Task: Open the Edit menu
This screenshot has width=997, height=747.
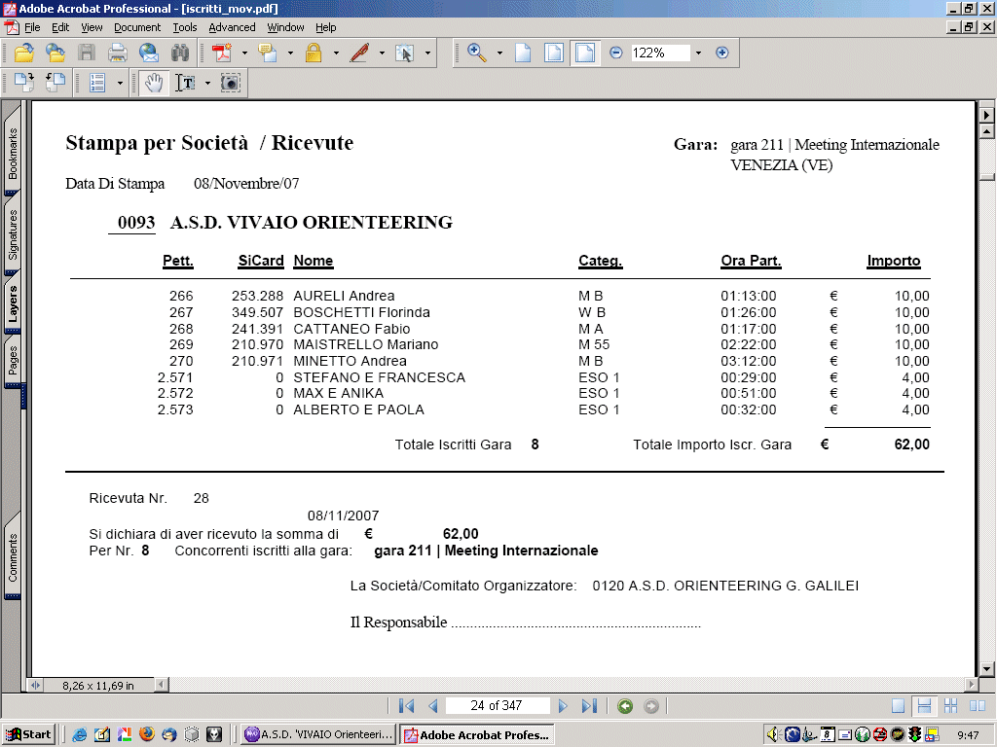Action: [60, 27]
